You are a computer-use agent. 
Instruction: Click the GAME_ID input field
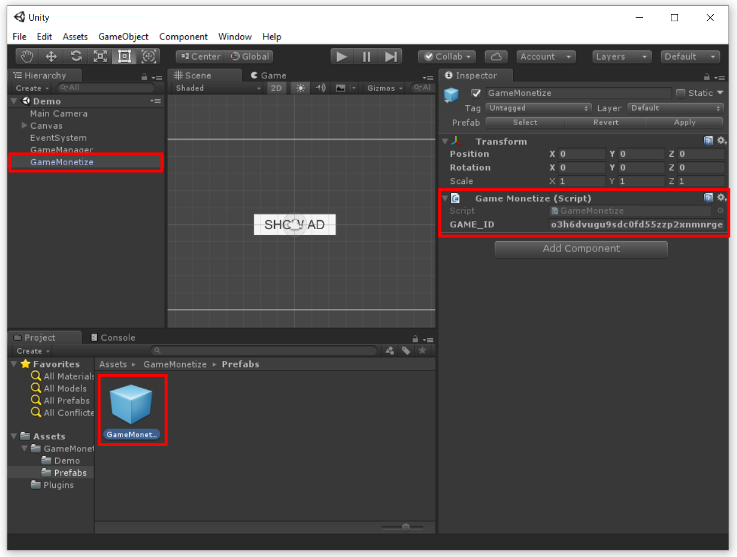point(637,225)
